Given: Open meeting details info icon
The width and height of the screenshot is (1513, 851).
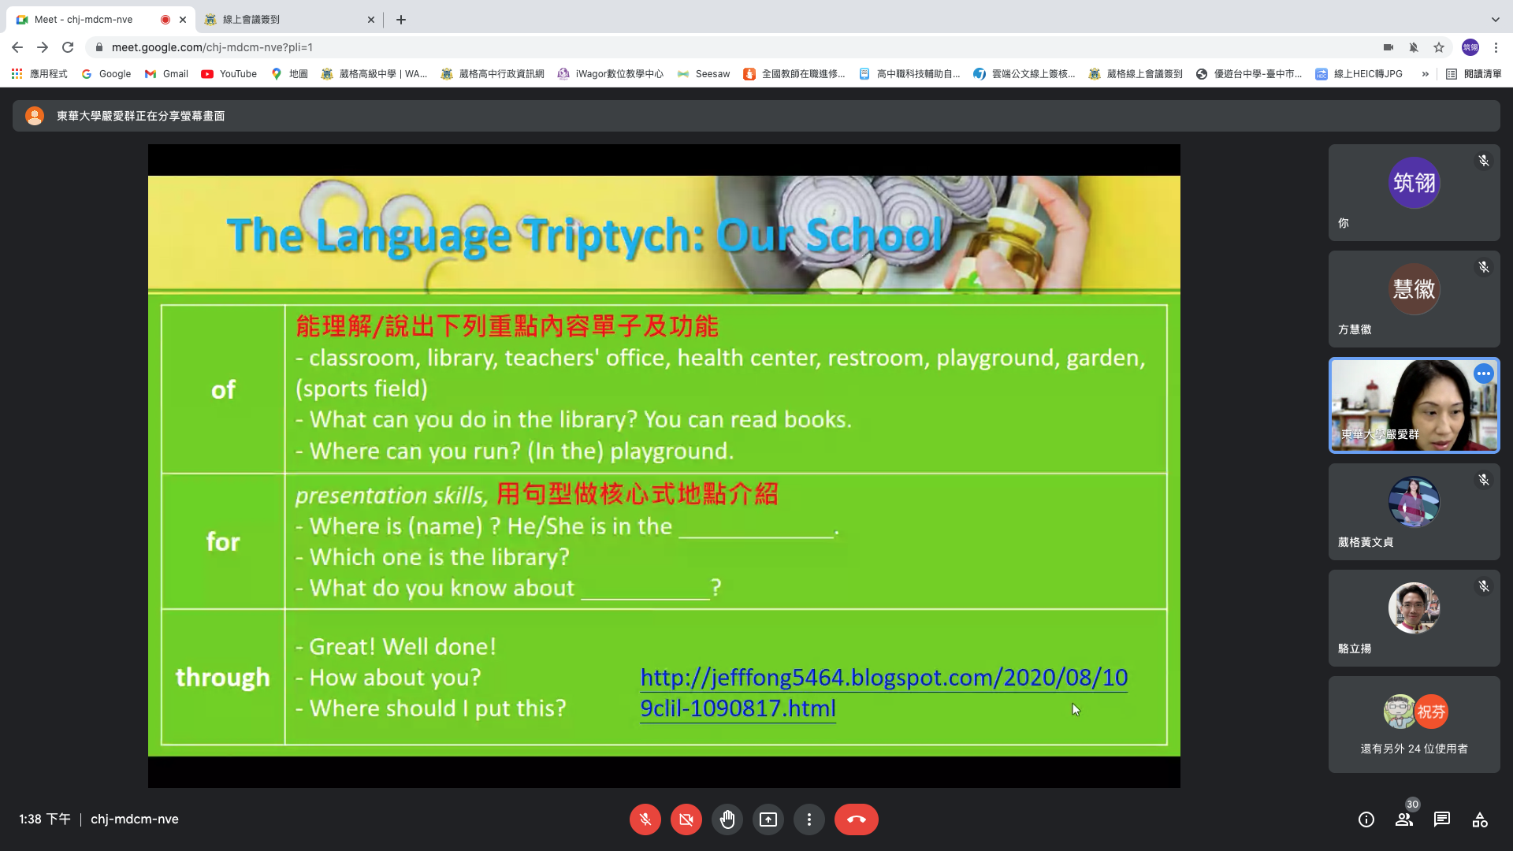Looking at the screenshot, I should click(1366, 819).
